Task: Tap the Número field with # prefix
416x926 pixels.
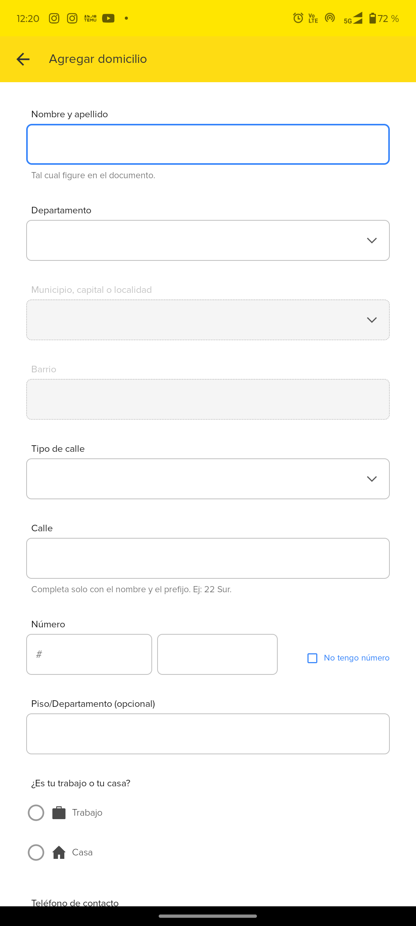Action: click(x=89, y=654)
